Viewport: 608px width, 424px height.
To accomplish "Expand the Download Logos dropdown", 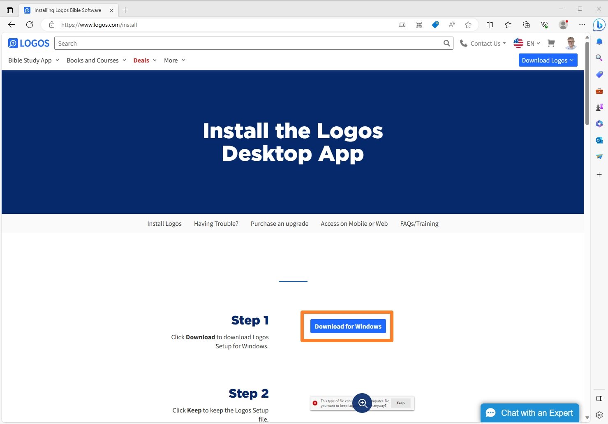I will (548, 60).
